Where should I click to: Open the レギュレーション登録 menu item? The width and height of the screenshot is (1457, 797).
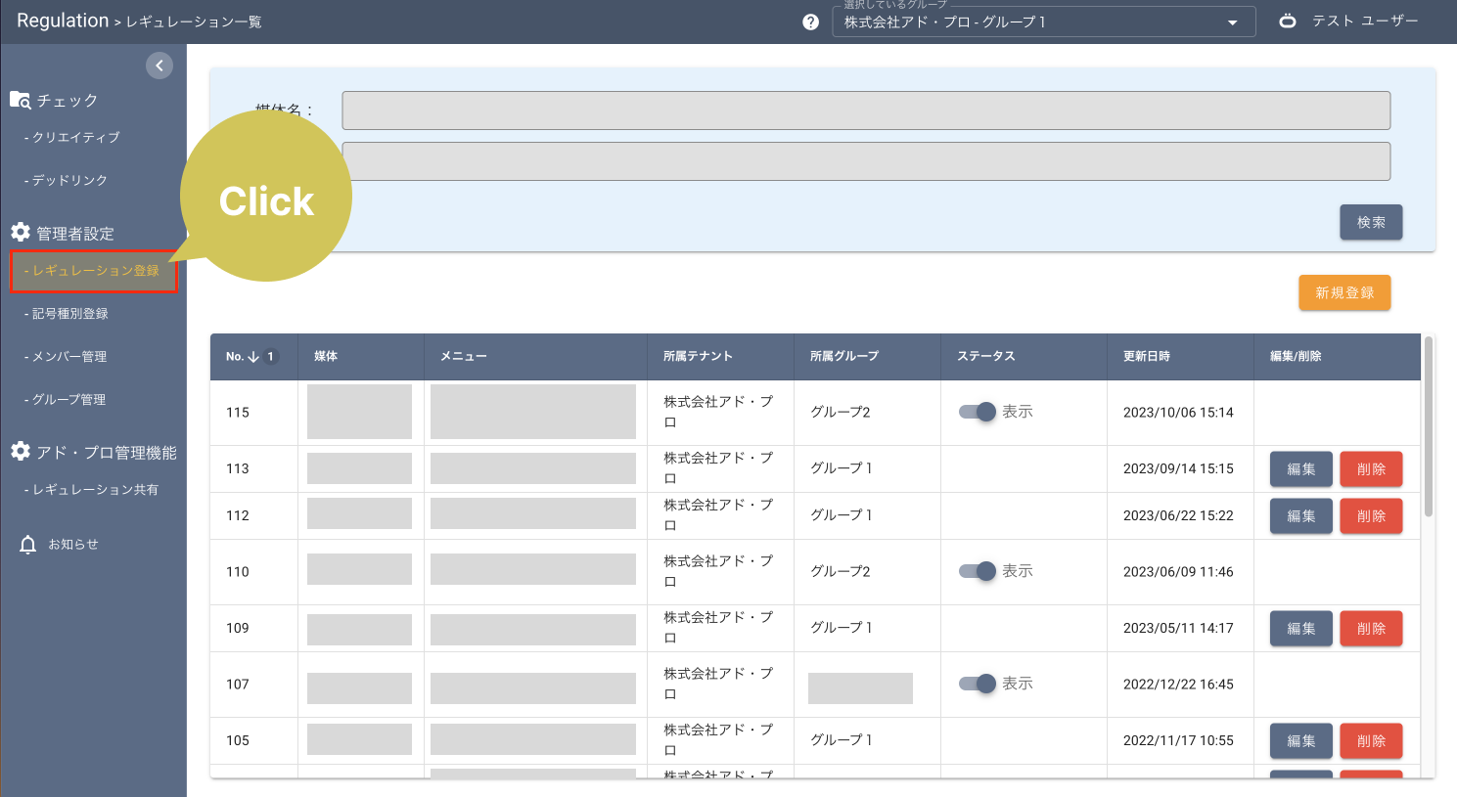pyautogui.click(x=94, y=271)
